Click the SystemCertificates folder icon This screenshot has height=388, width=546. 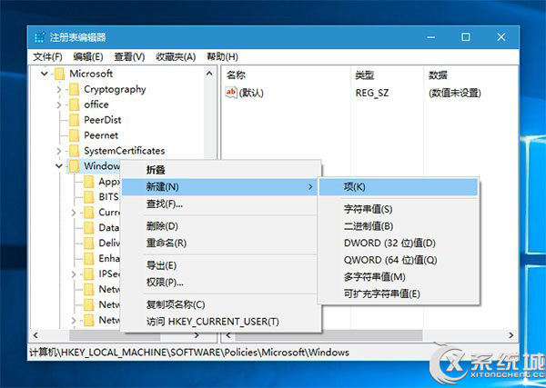[75, 151]
